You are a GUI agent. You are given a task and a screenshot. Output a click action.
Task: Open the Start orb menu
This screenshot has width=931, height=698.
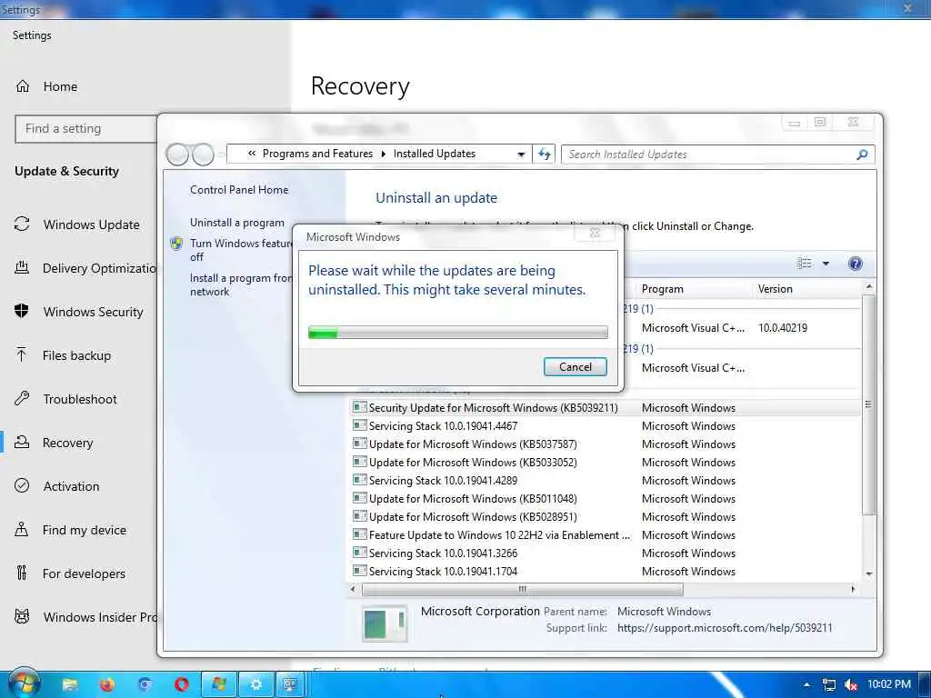25,683
